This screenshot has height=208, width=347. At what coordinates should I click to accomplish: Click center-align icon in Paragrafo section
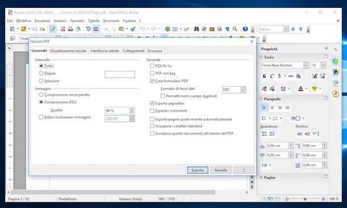coord(272,108)
